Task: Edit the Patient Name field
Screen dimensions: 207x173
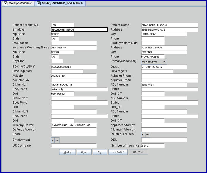Action: (x=170, y=25)
